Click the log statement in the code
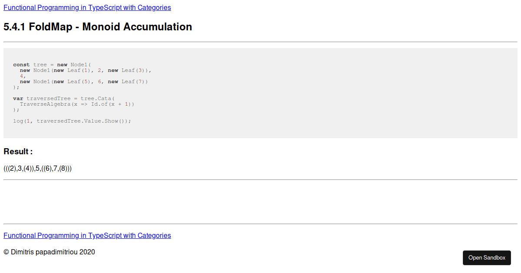 (72, 121)
